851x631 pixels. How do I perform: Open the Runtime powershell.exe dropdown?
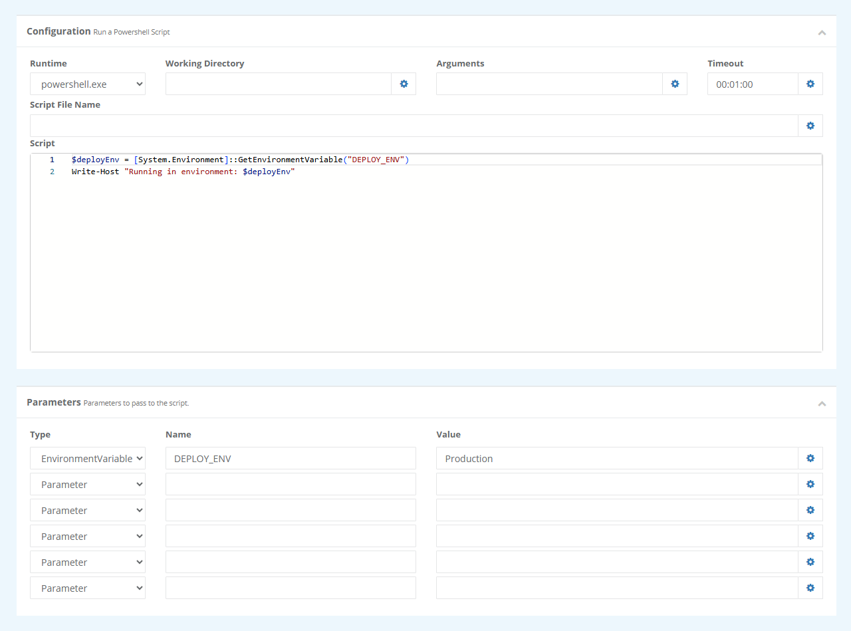point(88,84)
